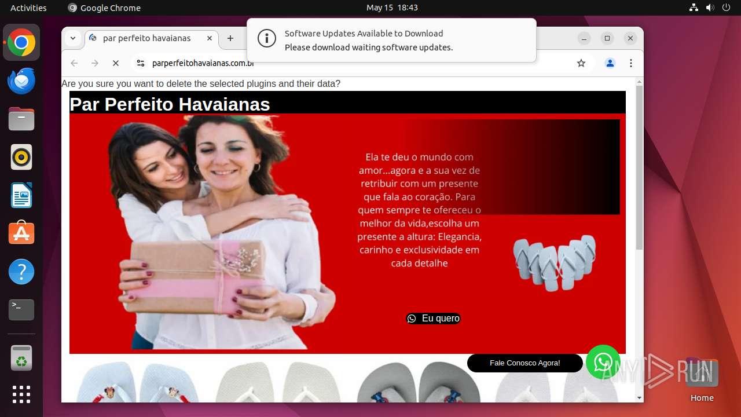Open the Home folder desktop icon
The height and width of the screenshot is (417, 741).
(702, 380)
